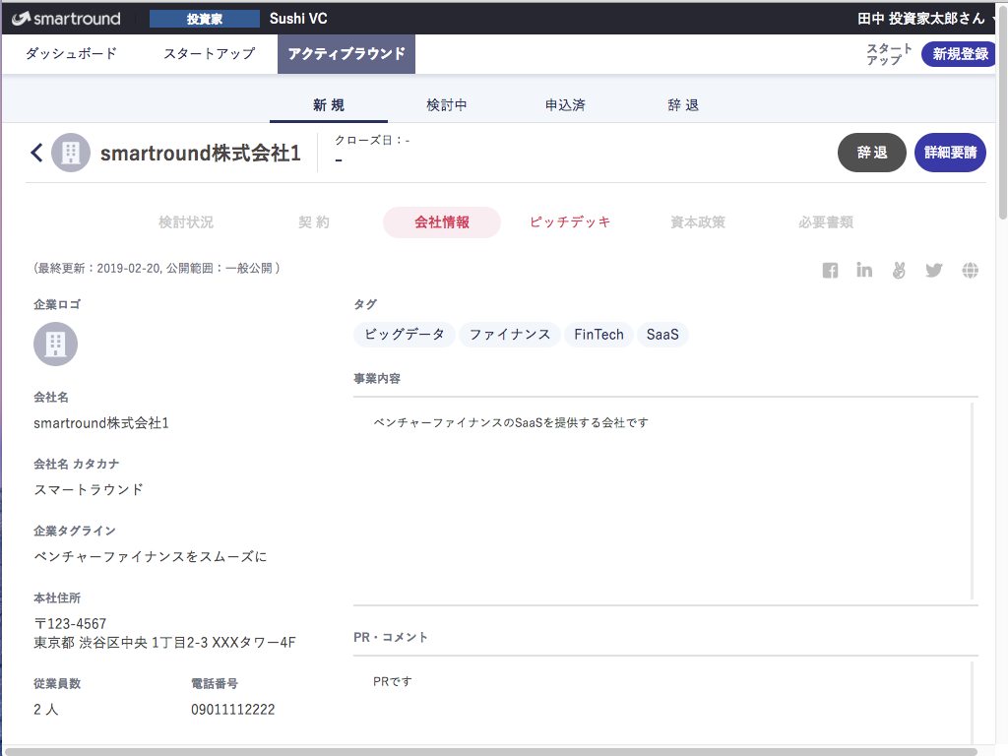This screenshot has height=756, width=1008.
Task: Open スタートアップ in the top navigation
Action: click(209, 54)
